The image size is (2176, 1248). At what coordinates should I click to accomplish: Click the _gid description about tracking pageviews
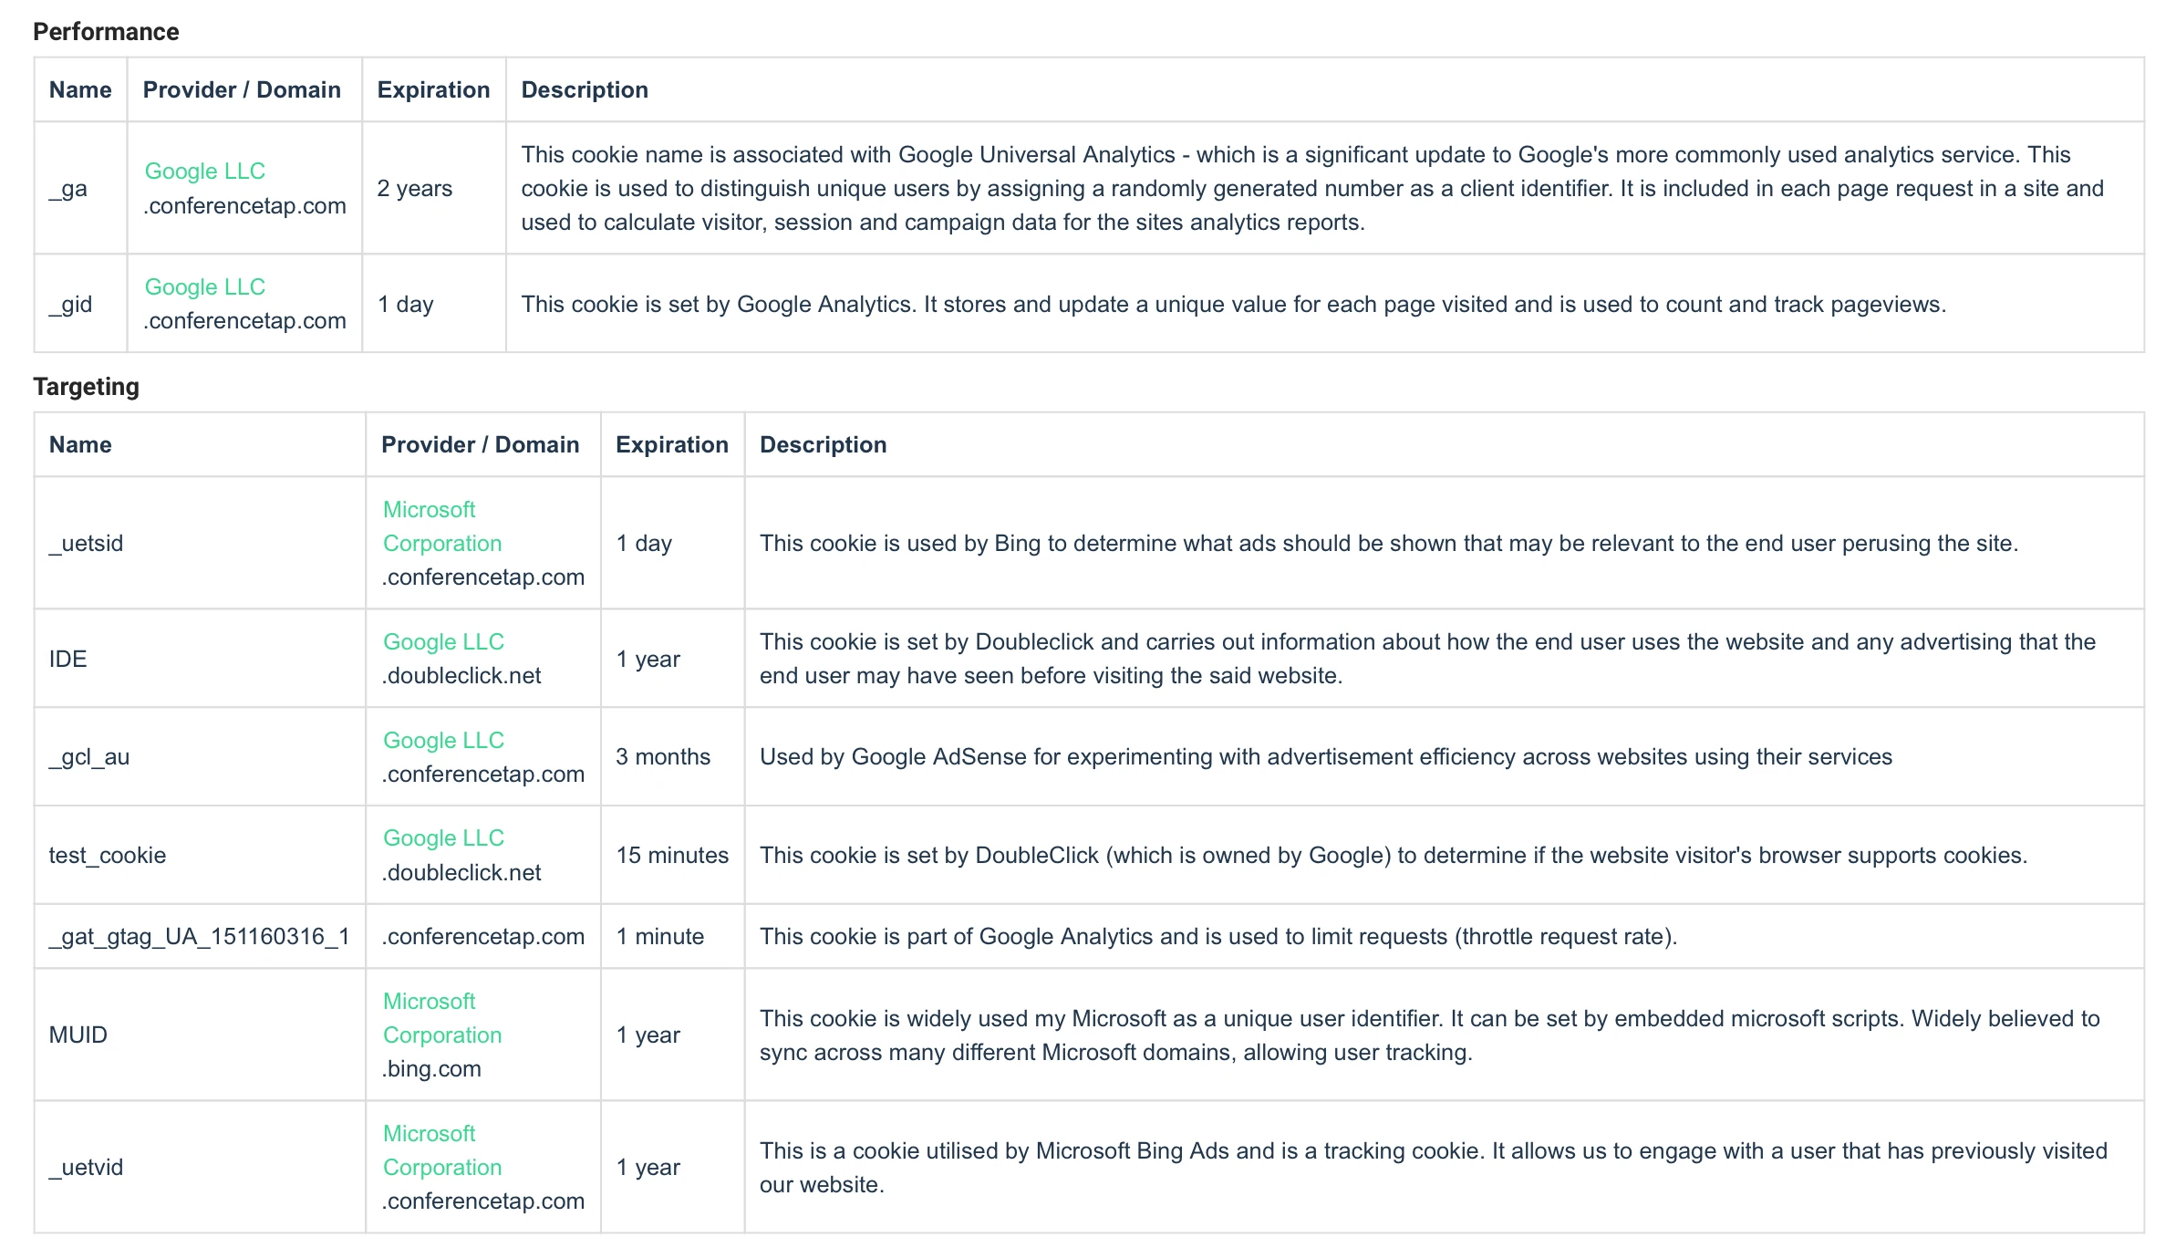coord(1233,305)
